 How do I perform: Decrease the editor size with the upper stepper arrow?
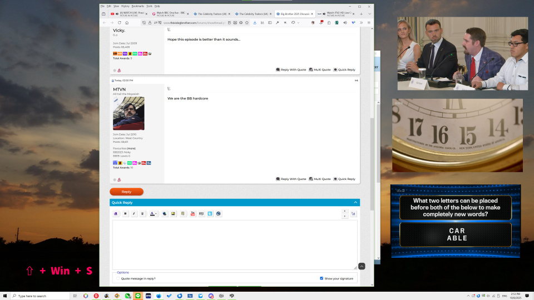point(345,211)
